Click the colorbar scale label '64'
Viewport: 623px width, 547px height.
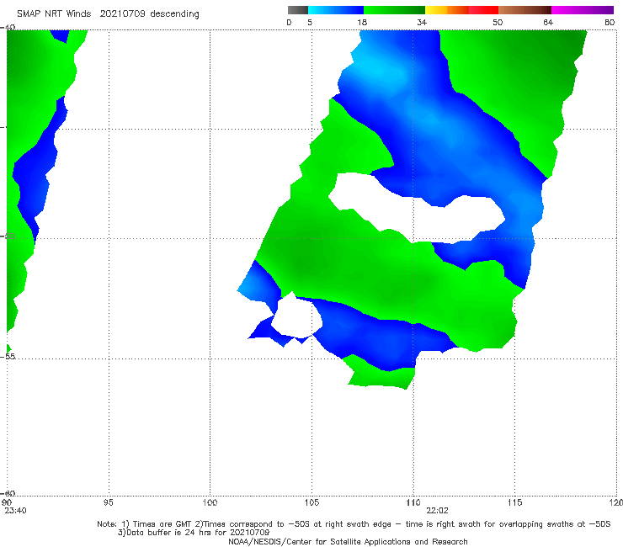tap(548, 23)
